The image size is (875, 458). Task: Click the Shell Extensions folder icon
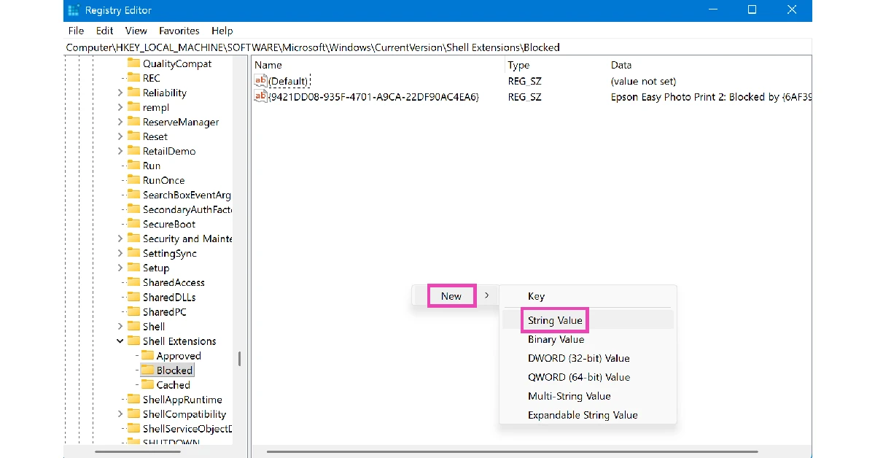(x=135, y=341)
